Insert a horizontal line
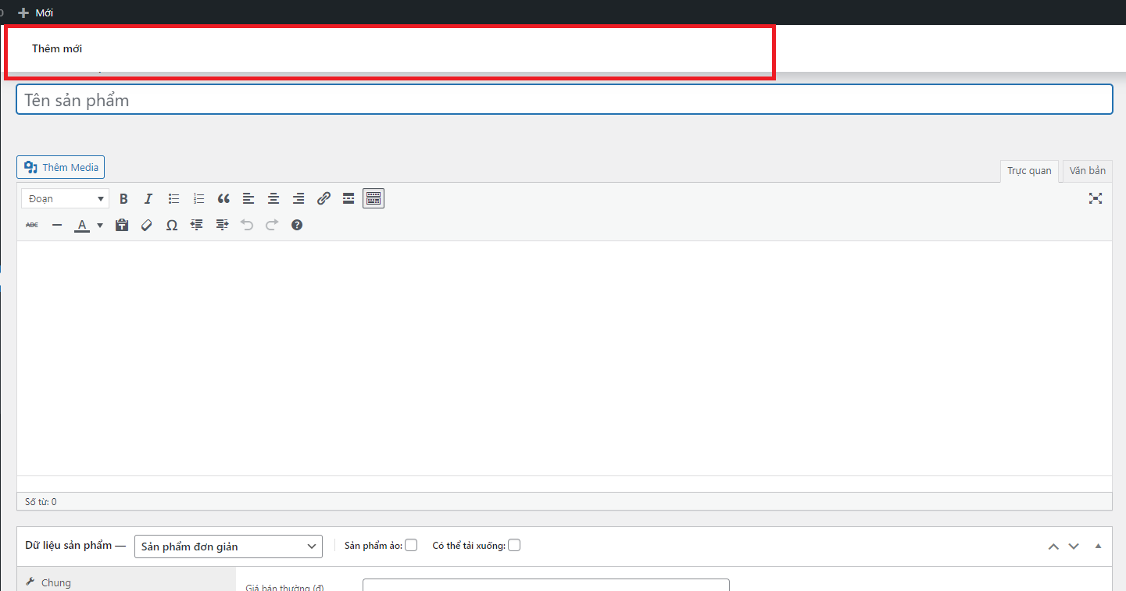Screen dimensions: 1126x591 click(x=57, y=225)
